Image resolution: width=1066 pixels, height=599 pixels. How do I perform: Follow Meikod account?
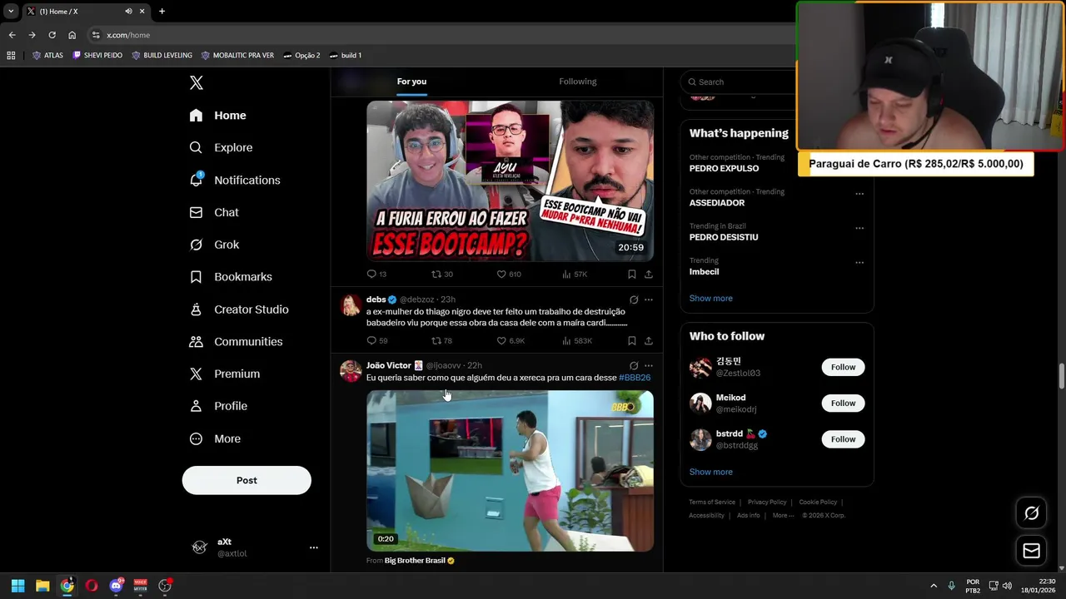[843, 403]
